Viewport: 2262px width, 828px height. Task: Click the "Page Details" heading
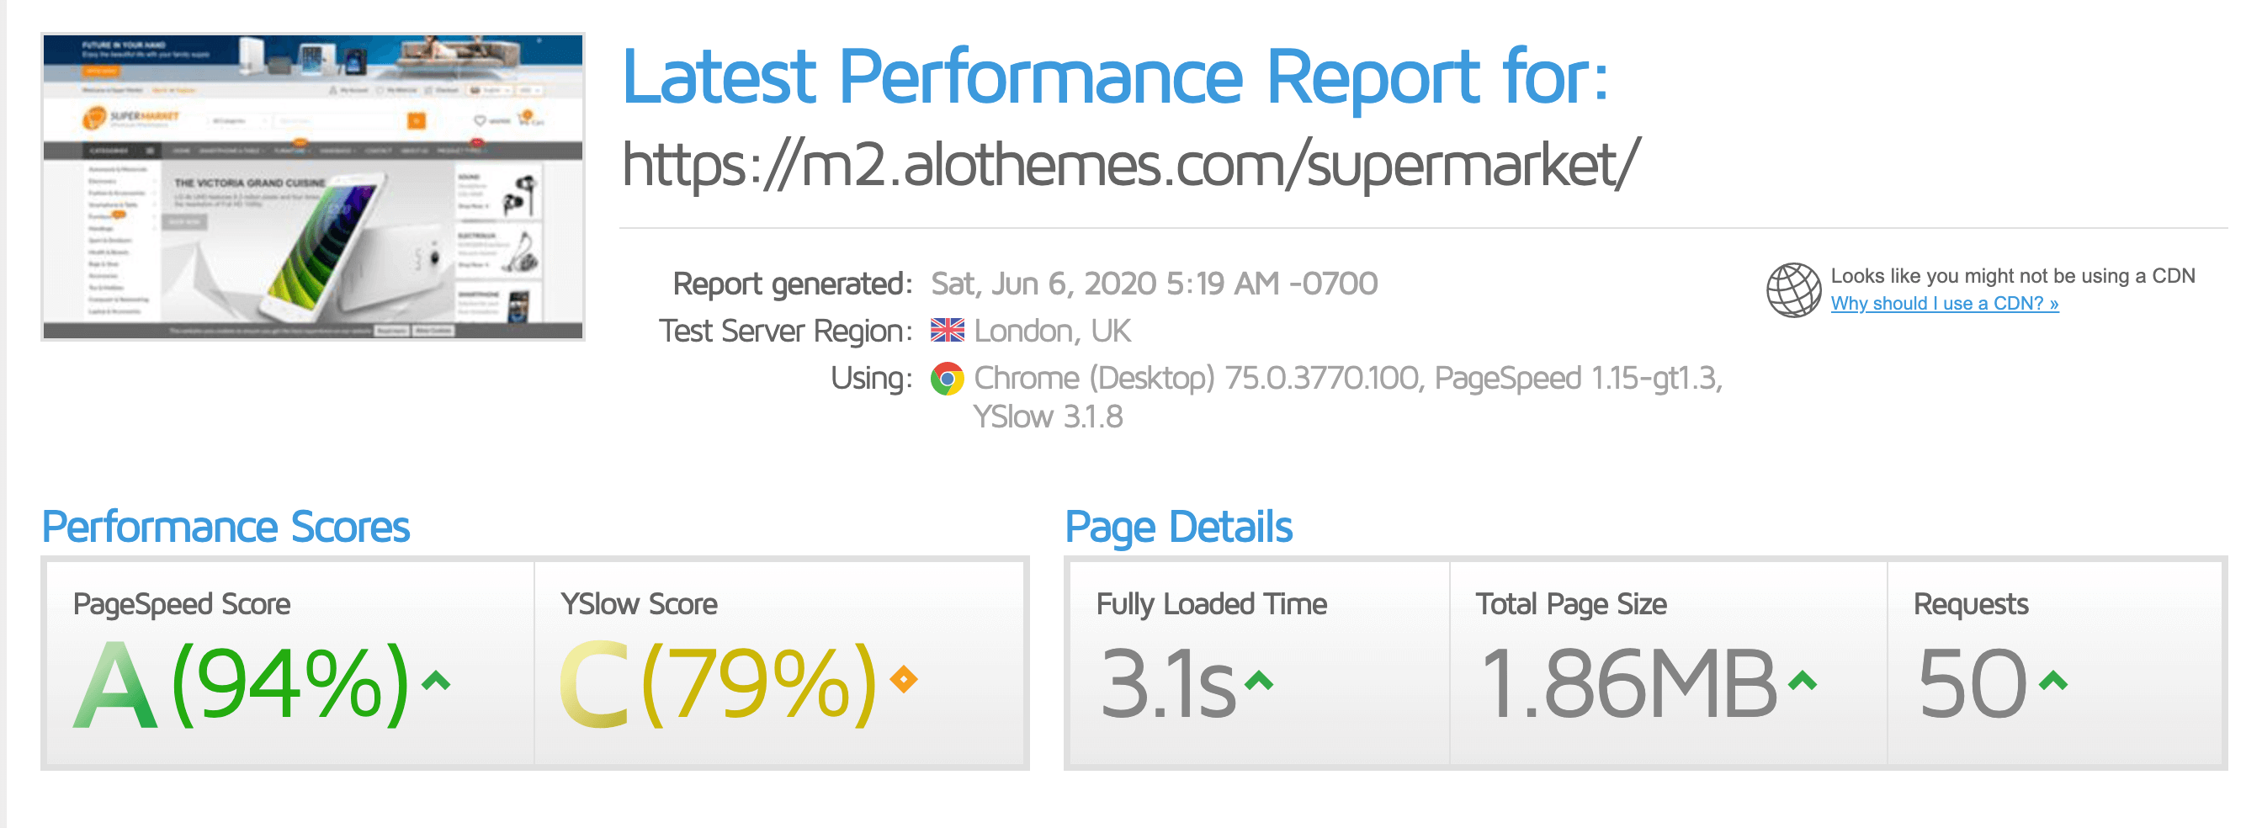[x=1177, y=527]
